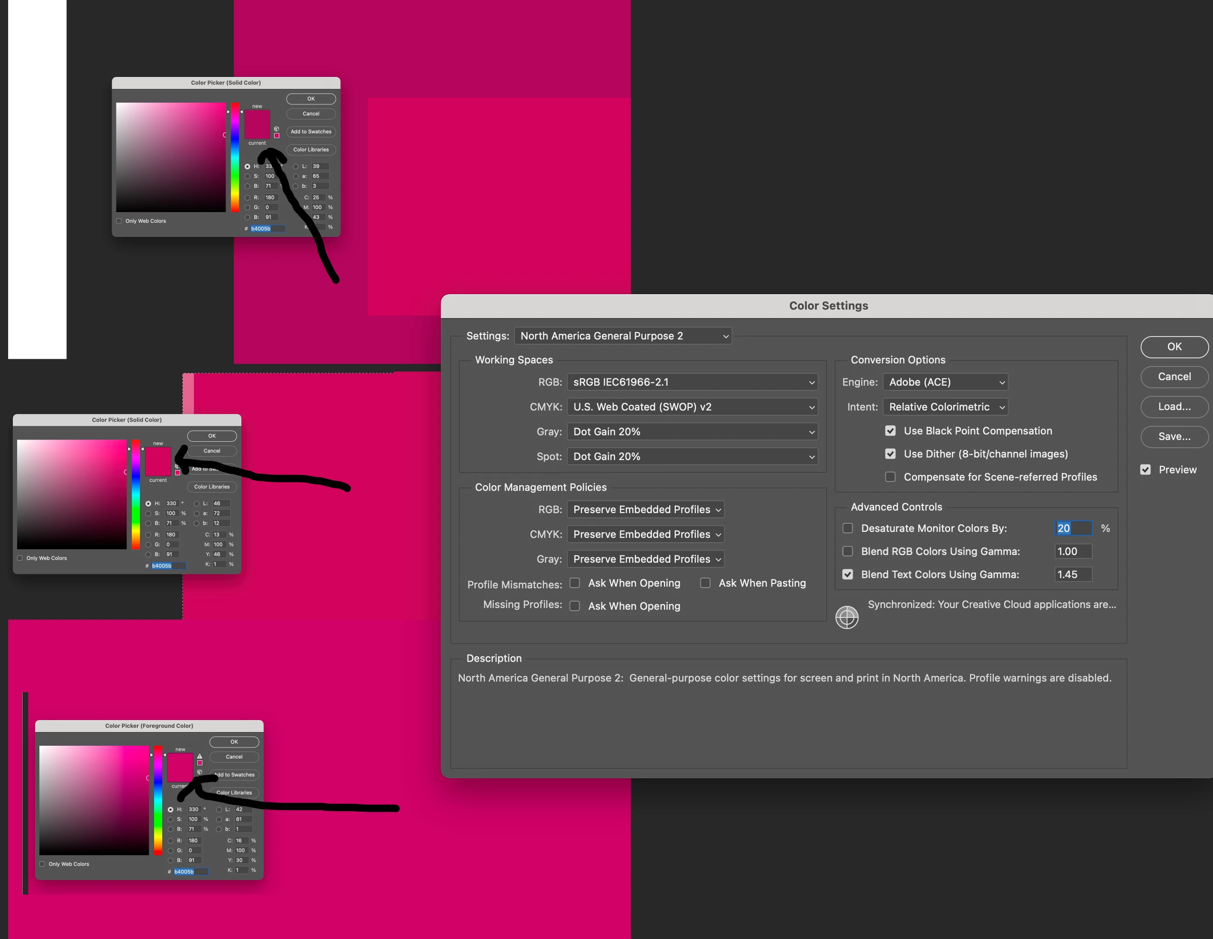Viewport: 1213px width, 939px height.
Task: Select the S radio button in Foreground Color picker
Action: 170,819
